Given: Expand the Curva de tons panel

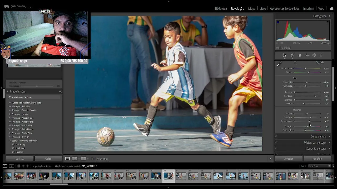Looking at the screenshot, I should 329,136.
